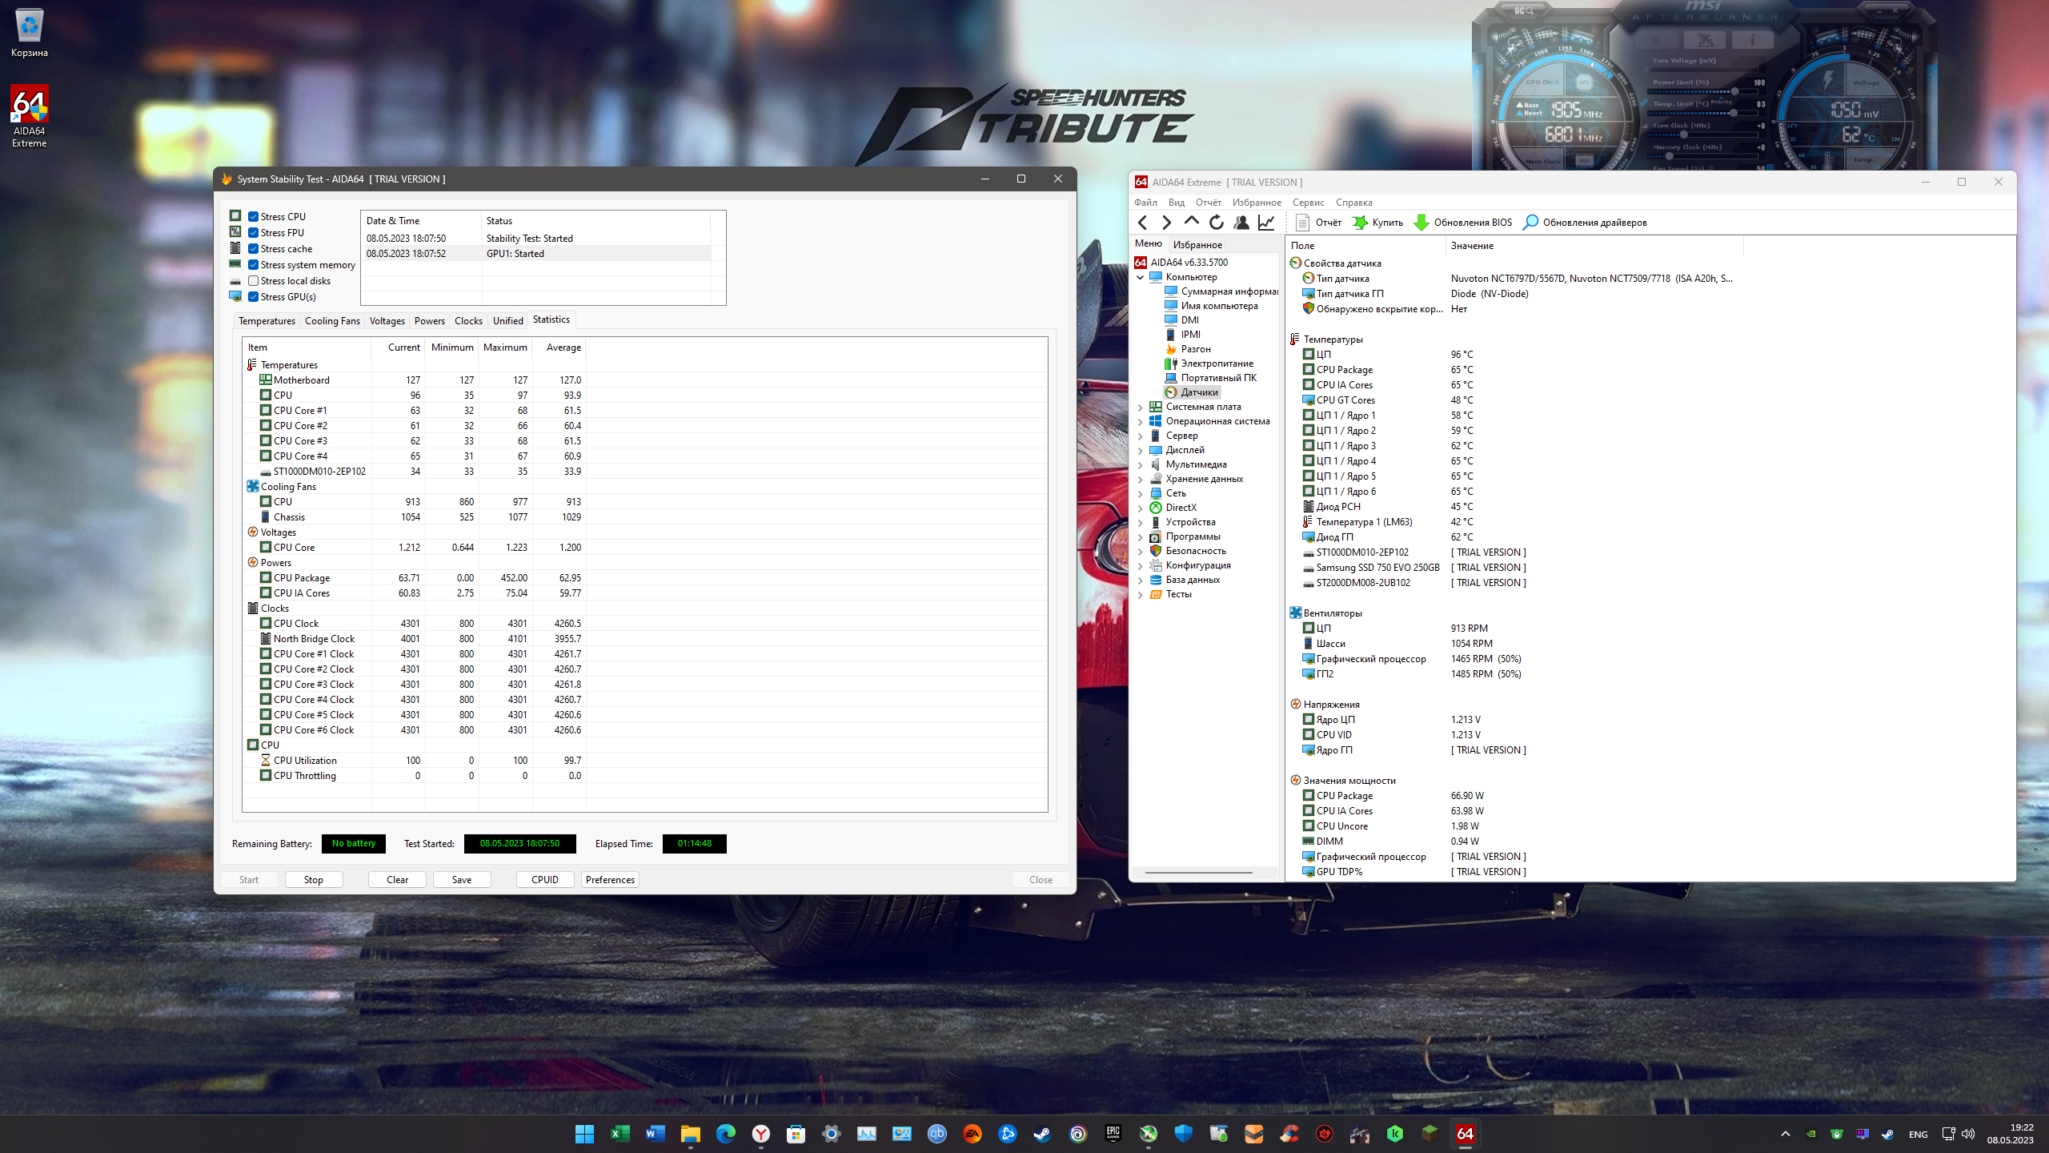Open the Отчёт report toolbar button
The image size is (2049, 1153).
point(1317,223)
